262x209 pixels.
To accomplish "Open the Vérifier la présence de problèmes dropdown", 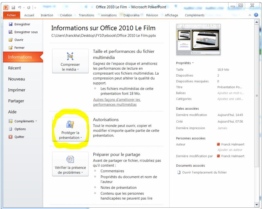I will click(70, 164).
